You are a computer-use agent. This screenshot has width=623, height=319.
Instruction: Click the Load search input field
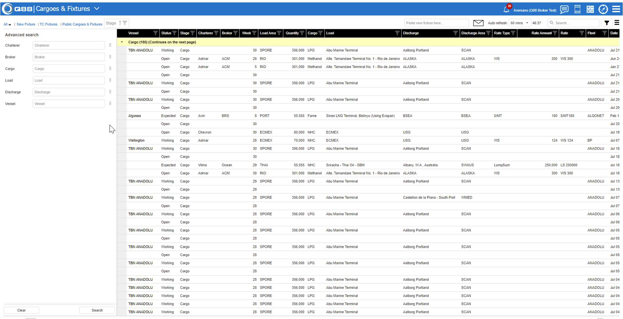[x=68, y=80]
